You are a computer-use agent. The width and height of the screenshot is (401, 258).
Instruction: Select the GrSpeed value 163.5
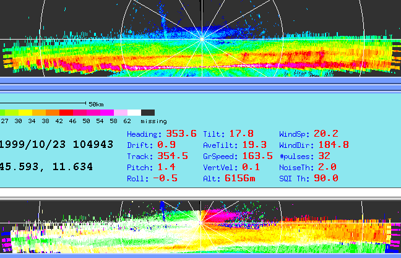[x=258, y=156]
